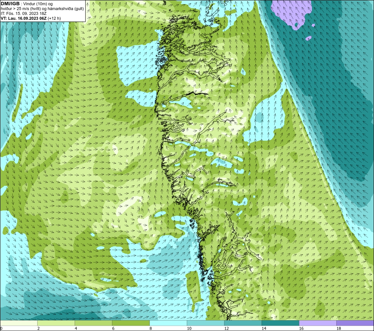Image resolution: width=374 pixels, height=331 pixels.
Task: Select the 'DMI/IGB' title text
Action: (10, 4)
